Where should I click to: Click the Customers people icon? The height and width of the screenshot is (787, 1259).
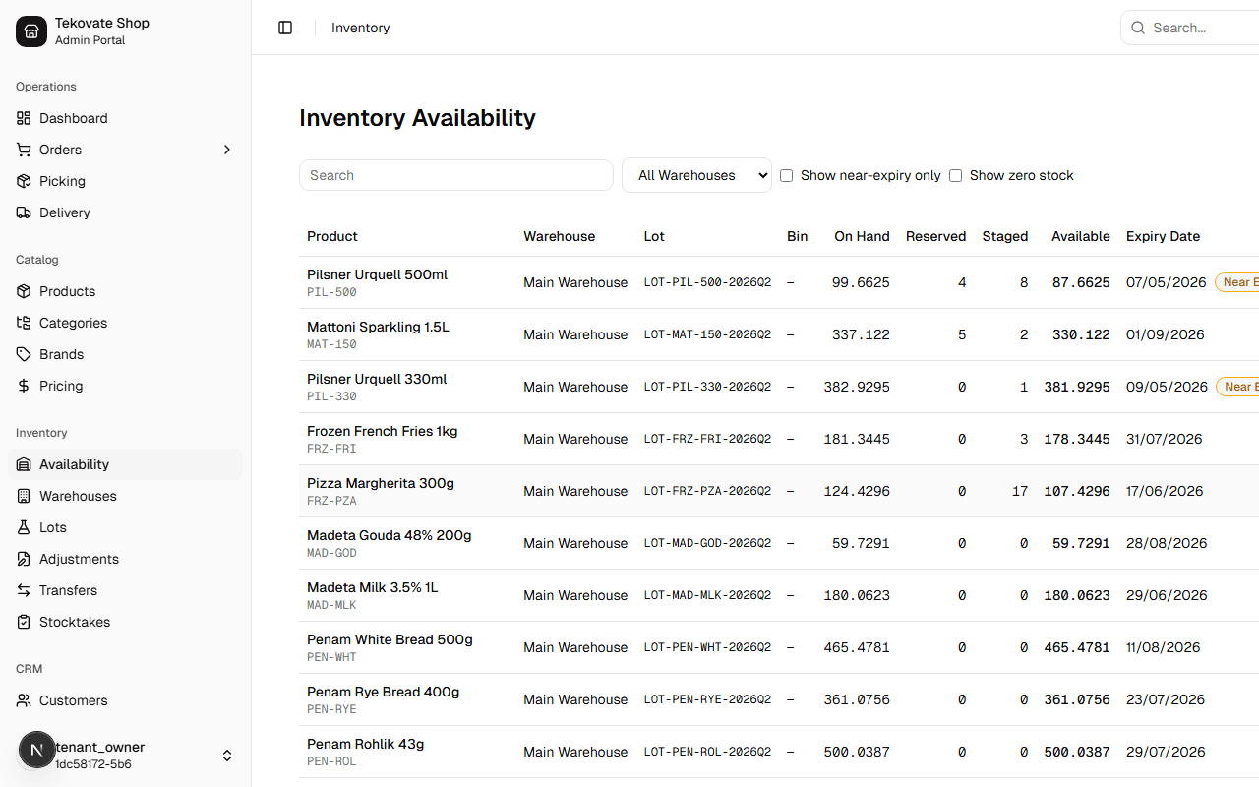[x=24, y=700]
